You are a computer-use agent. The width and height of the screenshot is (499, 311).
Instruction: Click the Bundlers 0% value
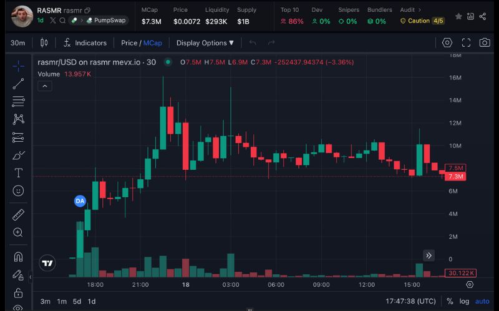(377, 21)
